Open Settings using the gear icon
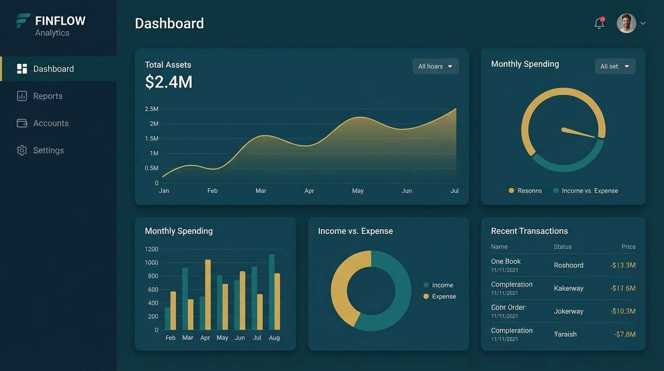Viewport: 664px width, 371px height. [22, 150]
